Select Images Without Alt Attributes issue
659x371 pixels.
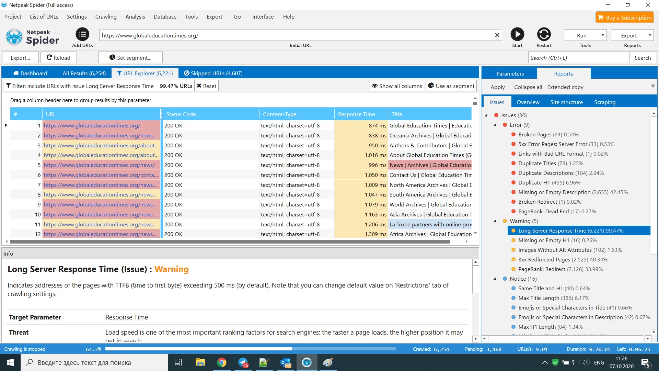pos(570,250)
